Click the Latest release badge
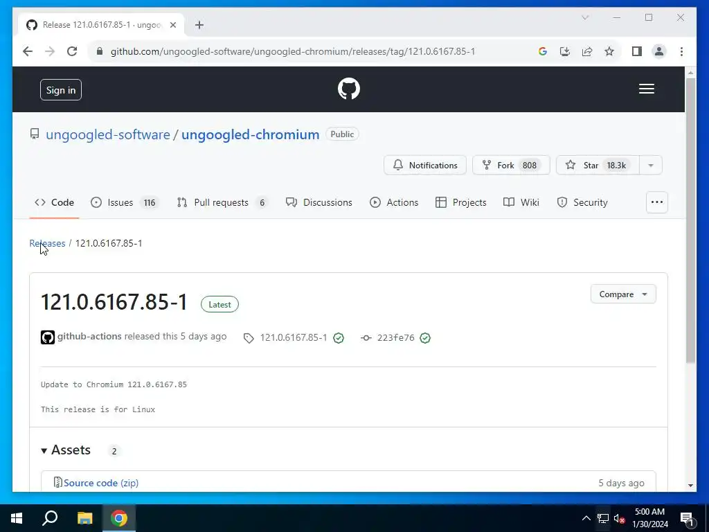Image resolution: width=709 pixels, height=532 pixels. tap(219, 305)
